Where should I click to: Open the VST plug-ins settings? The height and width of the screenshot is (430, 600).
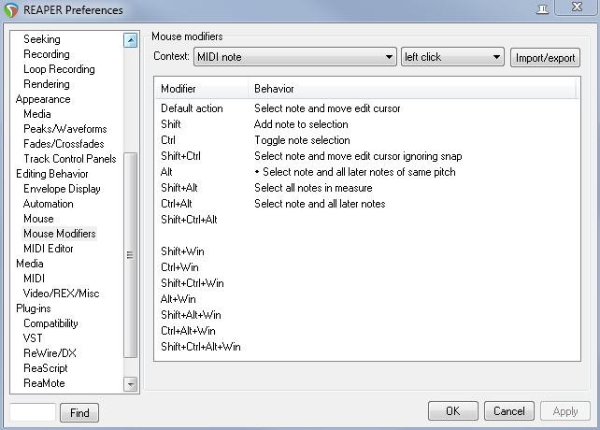34,338
